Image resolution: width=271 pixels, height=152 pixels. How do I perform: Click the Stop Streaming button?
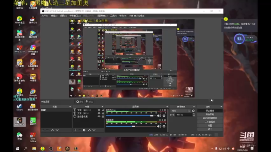coord(210,111)
